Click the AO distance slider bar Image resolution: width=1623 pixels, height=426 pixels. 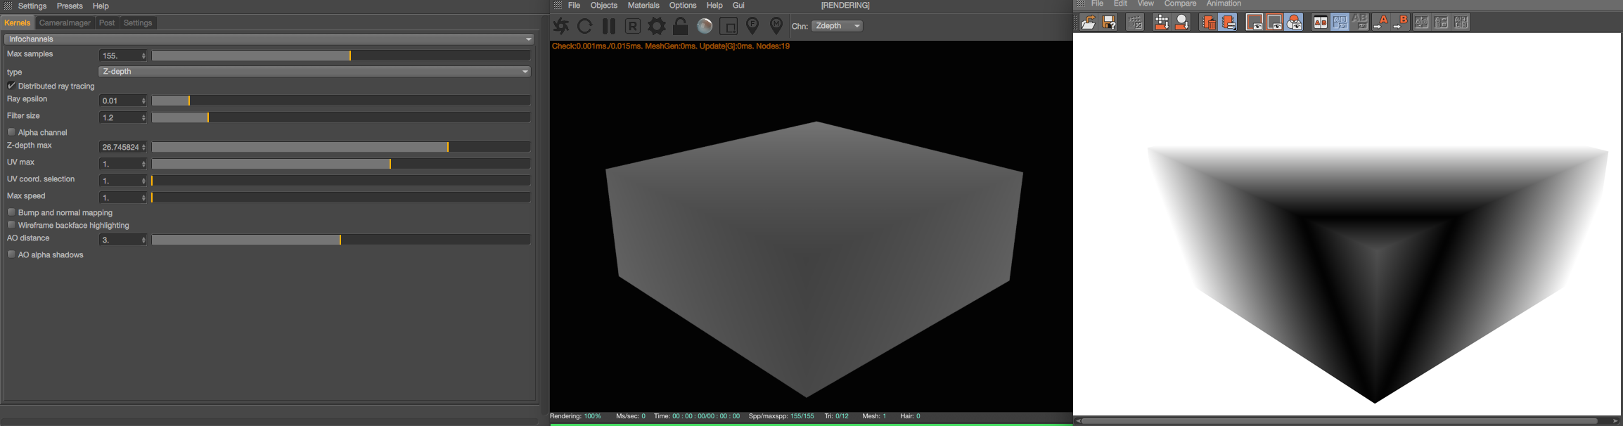click(341, 240)
